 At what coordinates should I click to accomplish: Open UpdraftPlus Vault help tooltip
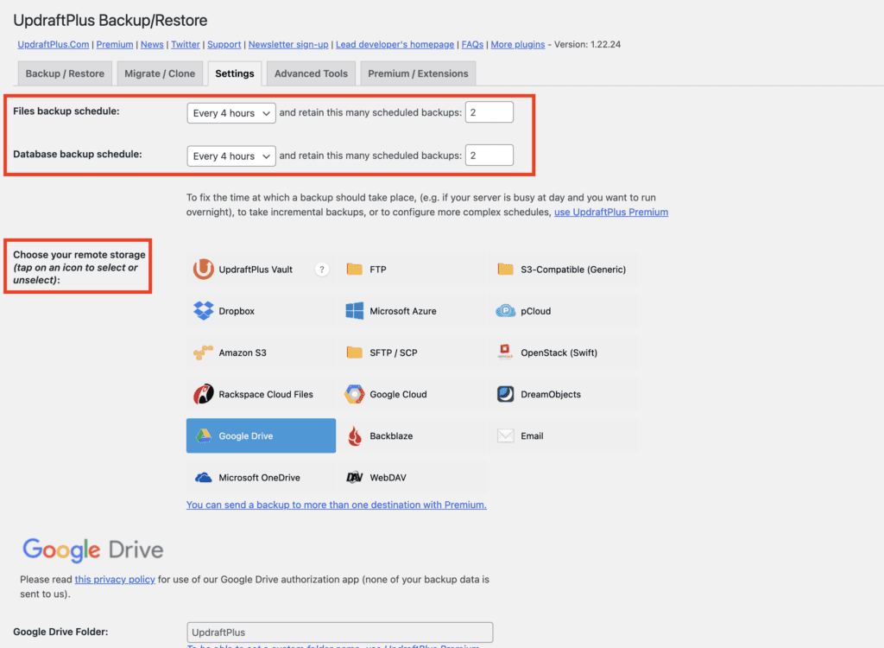pyautogui.click(x=321, y=269)
